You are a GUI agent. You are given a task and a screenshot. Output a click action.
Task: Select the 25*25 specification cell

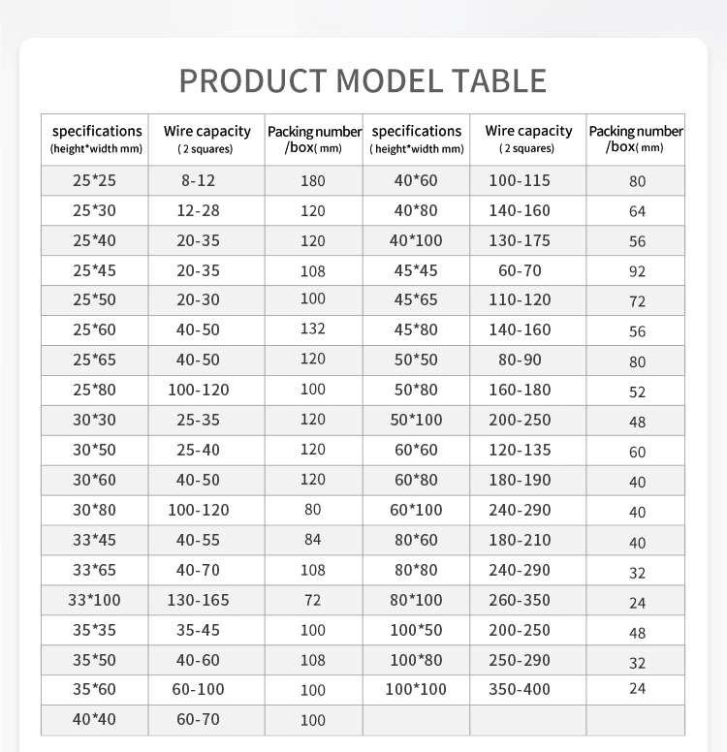(94, 180)
